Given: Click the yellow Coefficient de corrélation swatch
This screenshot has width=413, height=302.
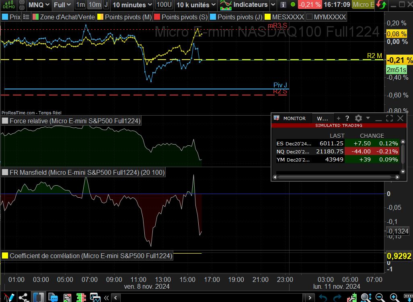Looking at the screenshot, I should click(x=5, y=256).
